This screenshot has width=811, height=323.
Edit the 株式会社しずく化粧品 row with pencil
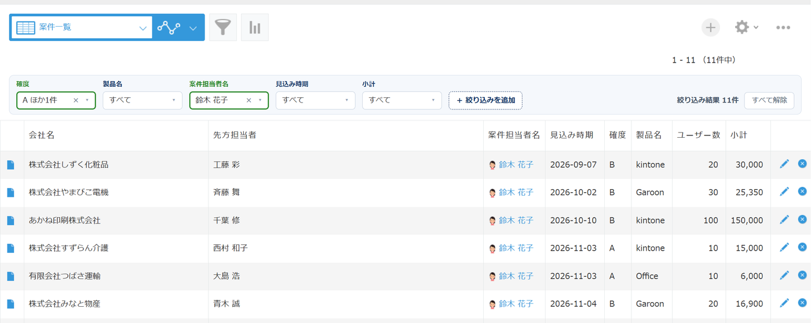pyautogui.click(x=784, y=164)
